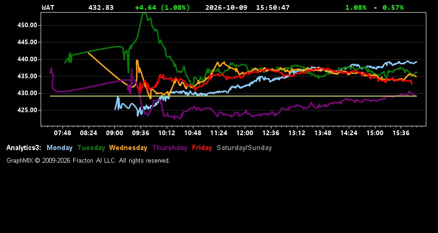Toggle the Friday series legend
438x233 pixels.
click(x=202, y=148)
